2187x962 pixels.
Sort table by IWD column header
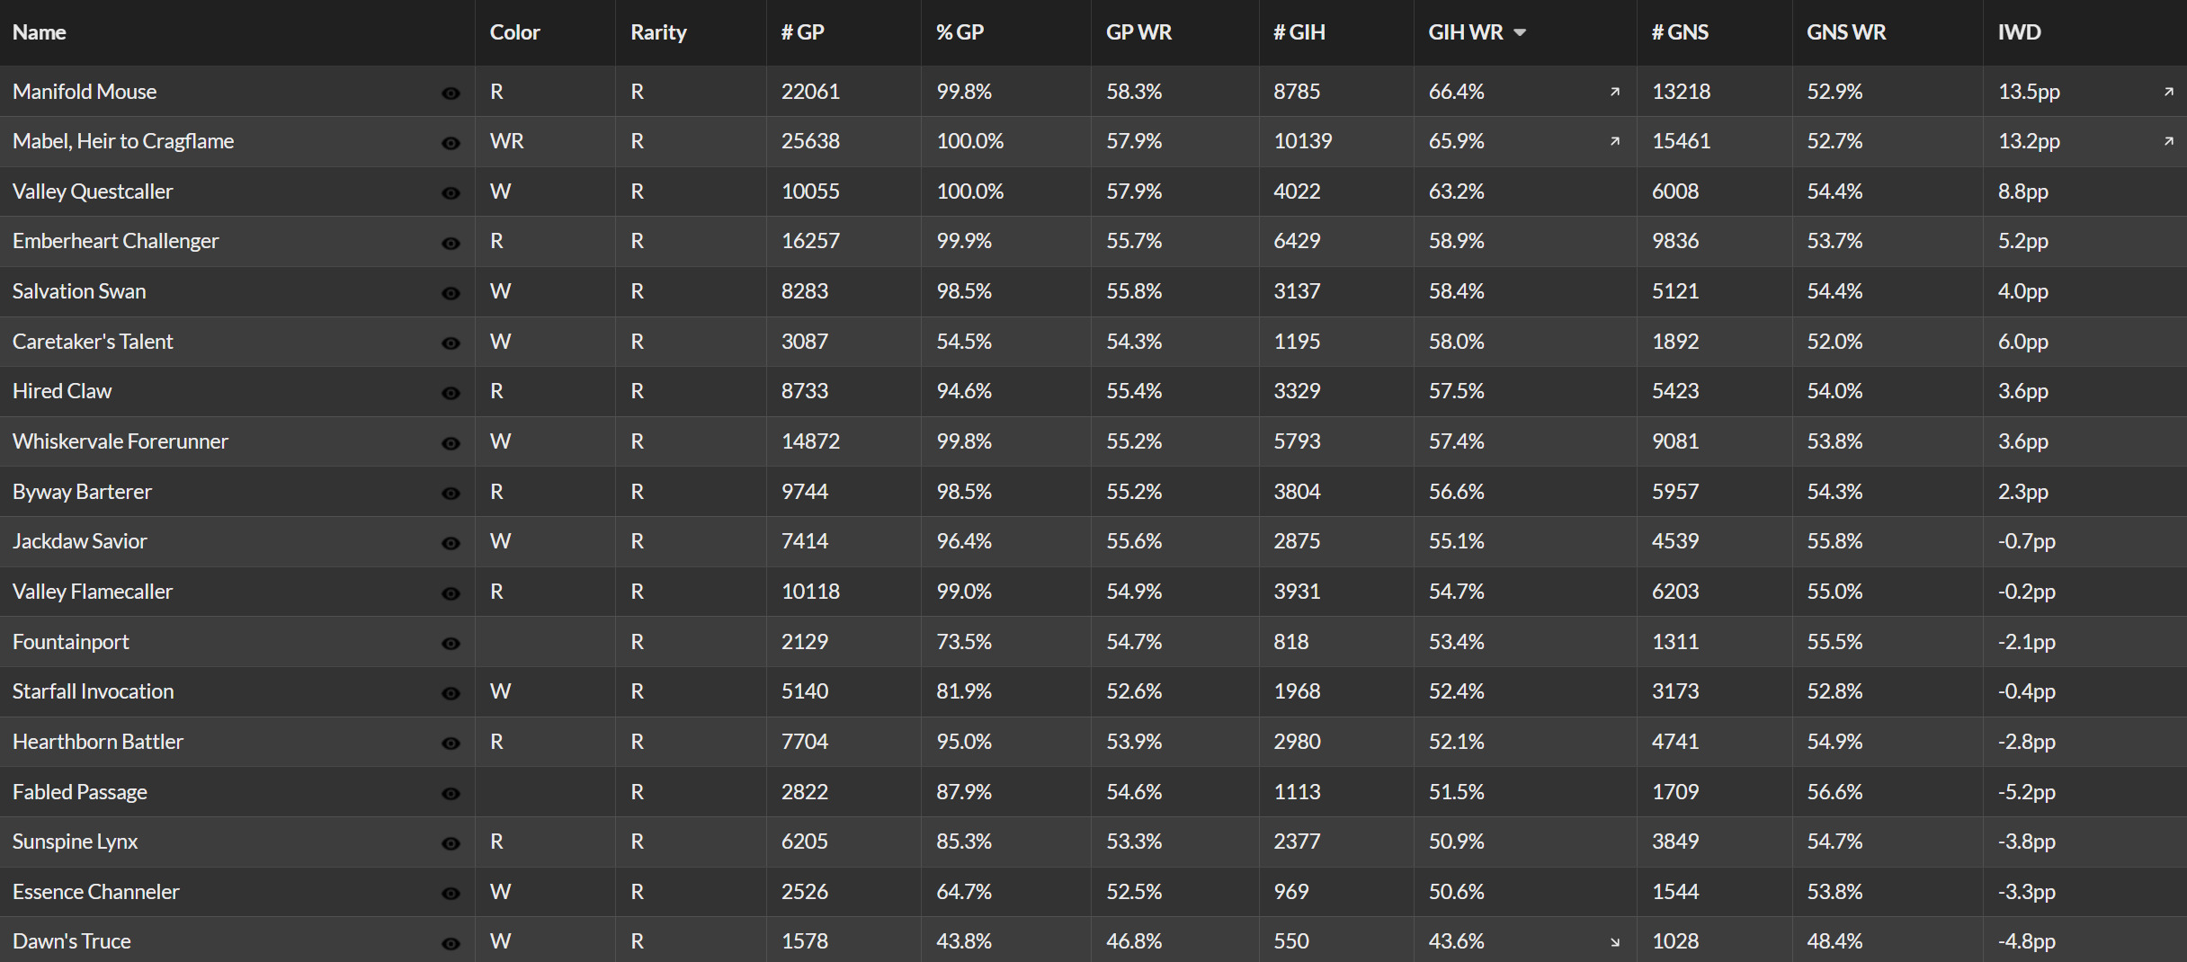coord(2019,32)
